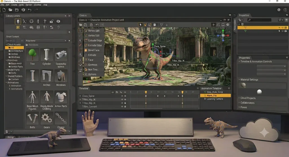Viewport: 289px width, 157px height.
Task: Open viewport gear settings icon
Action: 228,25
